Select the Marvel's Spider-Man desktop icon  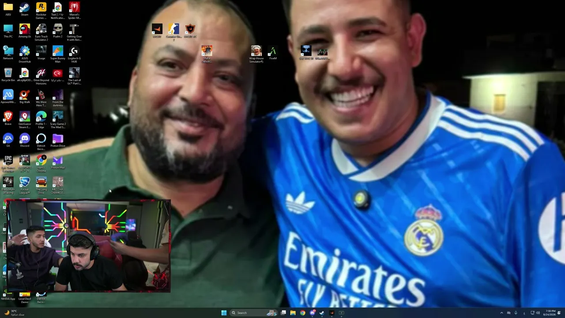tap(74, 11)
